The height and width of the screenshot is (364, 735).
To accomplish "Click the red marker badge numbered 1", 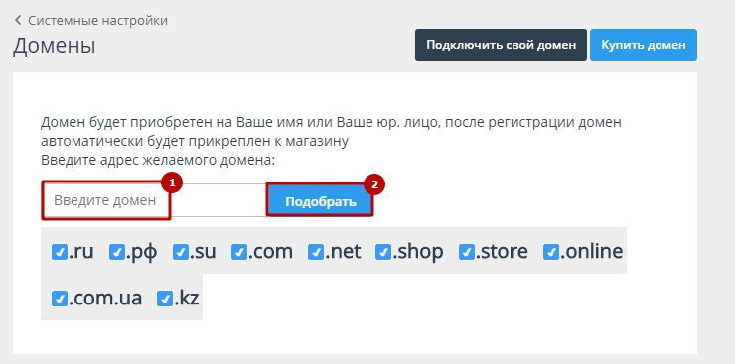I will 171,183.
